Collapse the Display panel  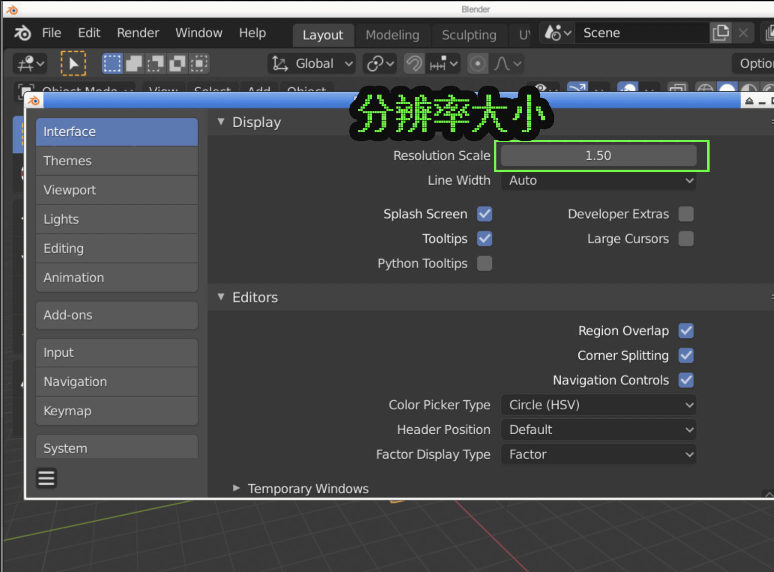pos(221,122)
